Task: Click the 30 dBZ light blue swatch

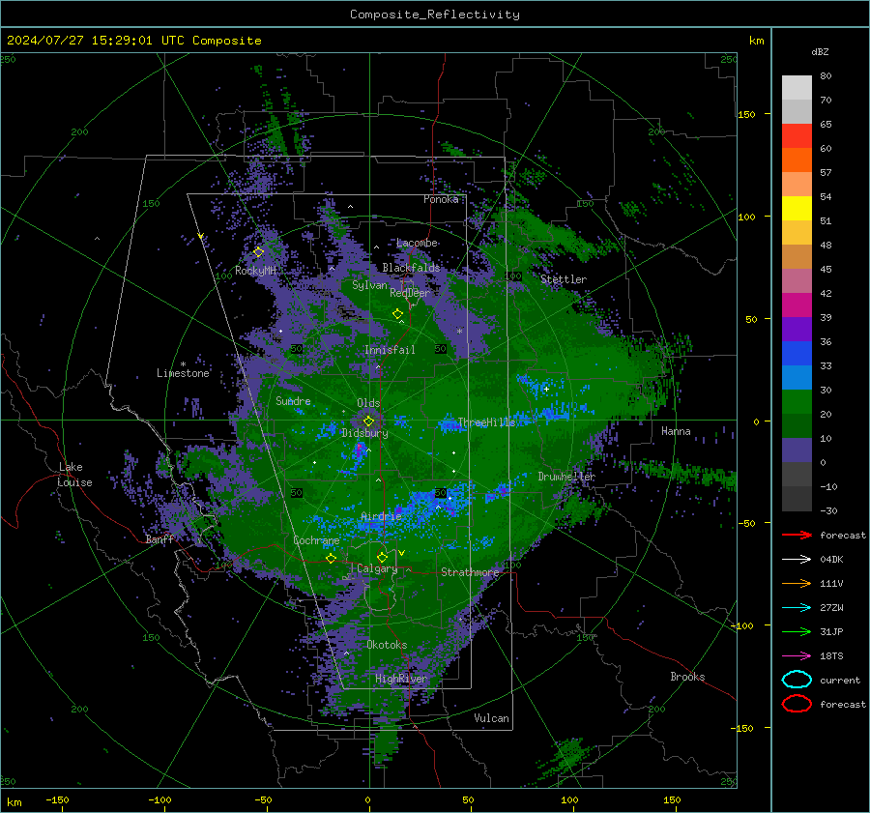Action: point(797,377)
